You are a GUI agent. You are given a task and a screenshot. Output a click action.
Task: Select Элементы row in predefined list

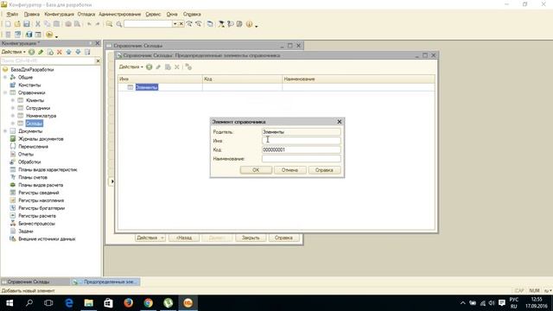click(276, 87)
